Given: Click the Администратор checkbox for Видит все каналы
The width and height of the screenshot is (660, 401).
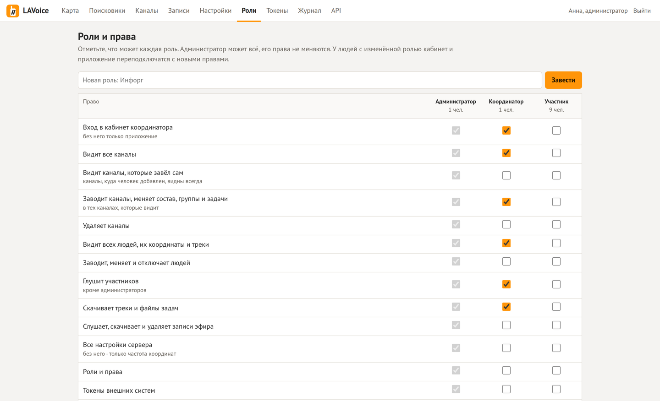Looking at the screenshot, I should [456, 153].
